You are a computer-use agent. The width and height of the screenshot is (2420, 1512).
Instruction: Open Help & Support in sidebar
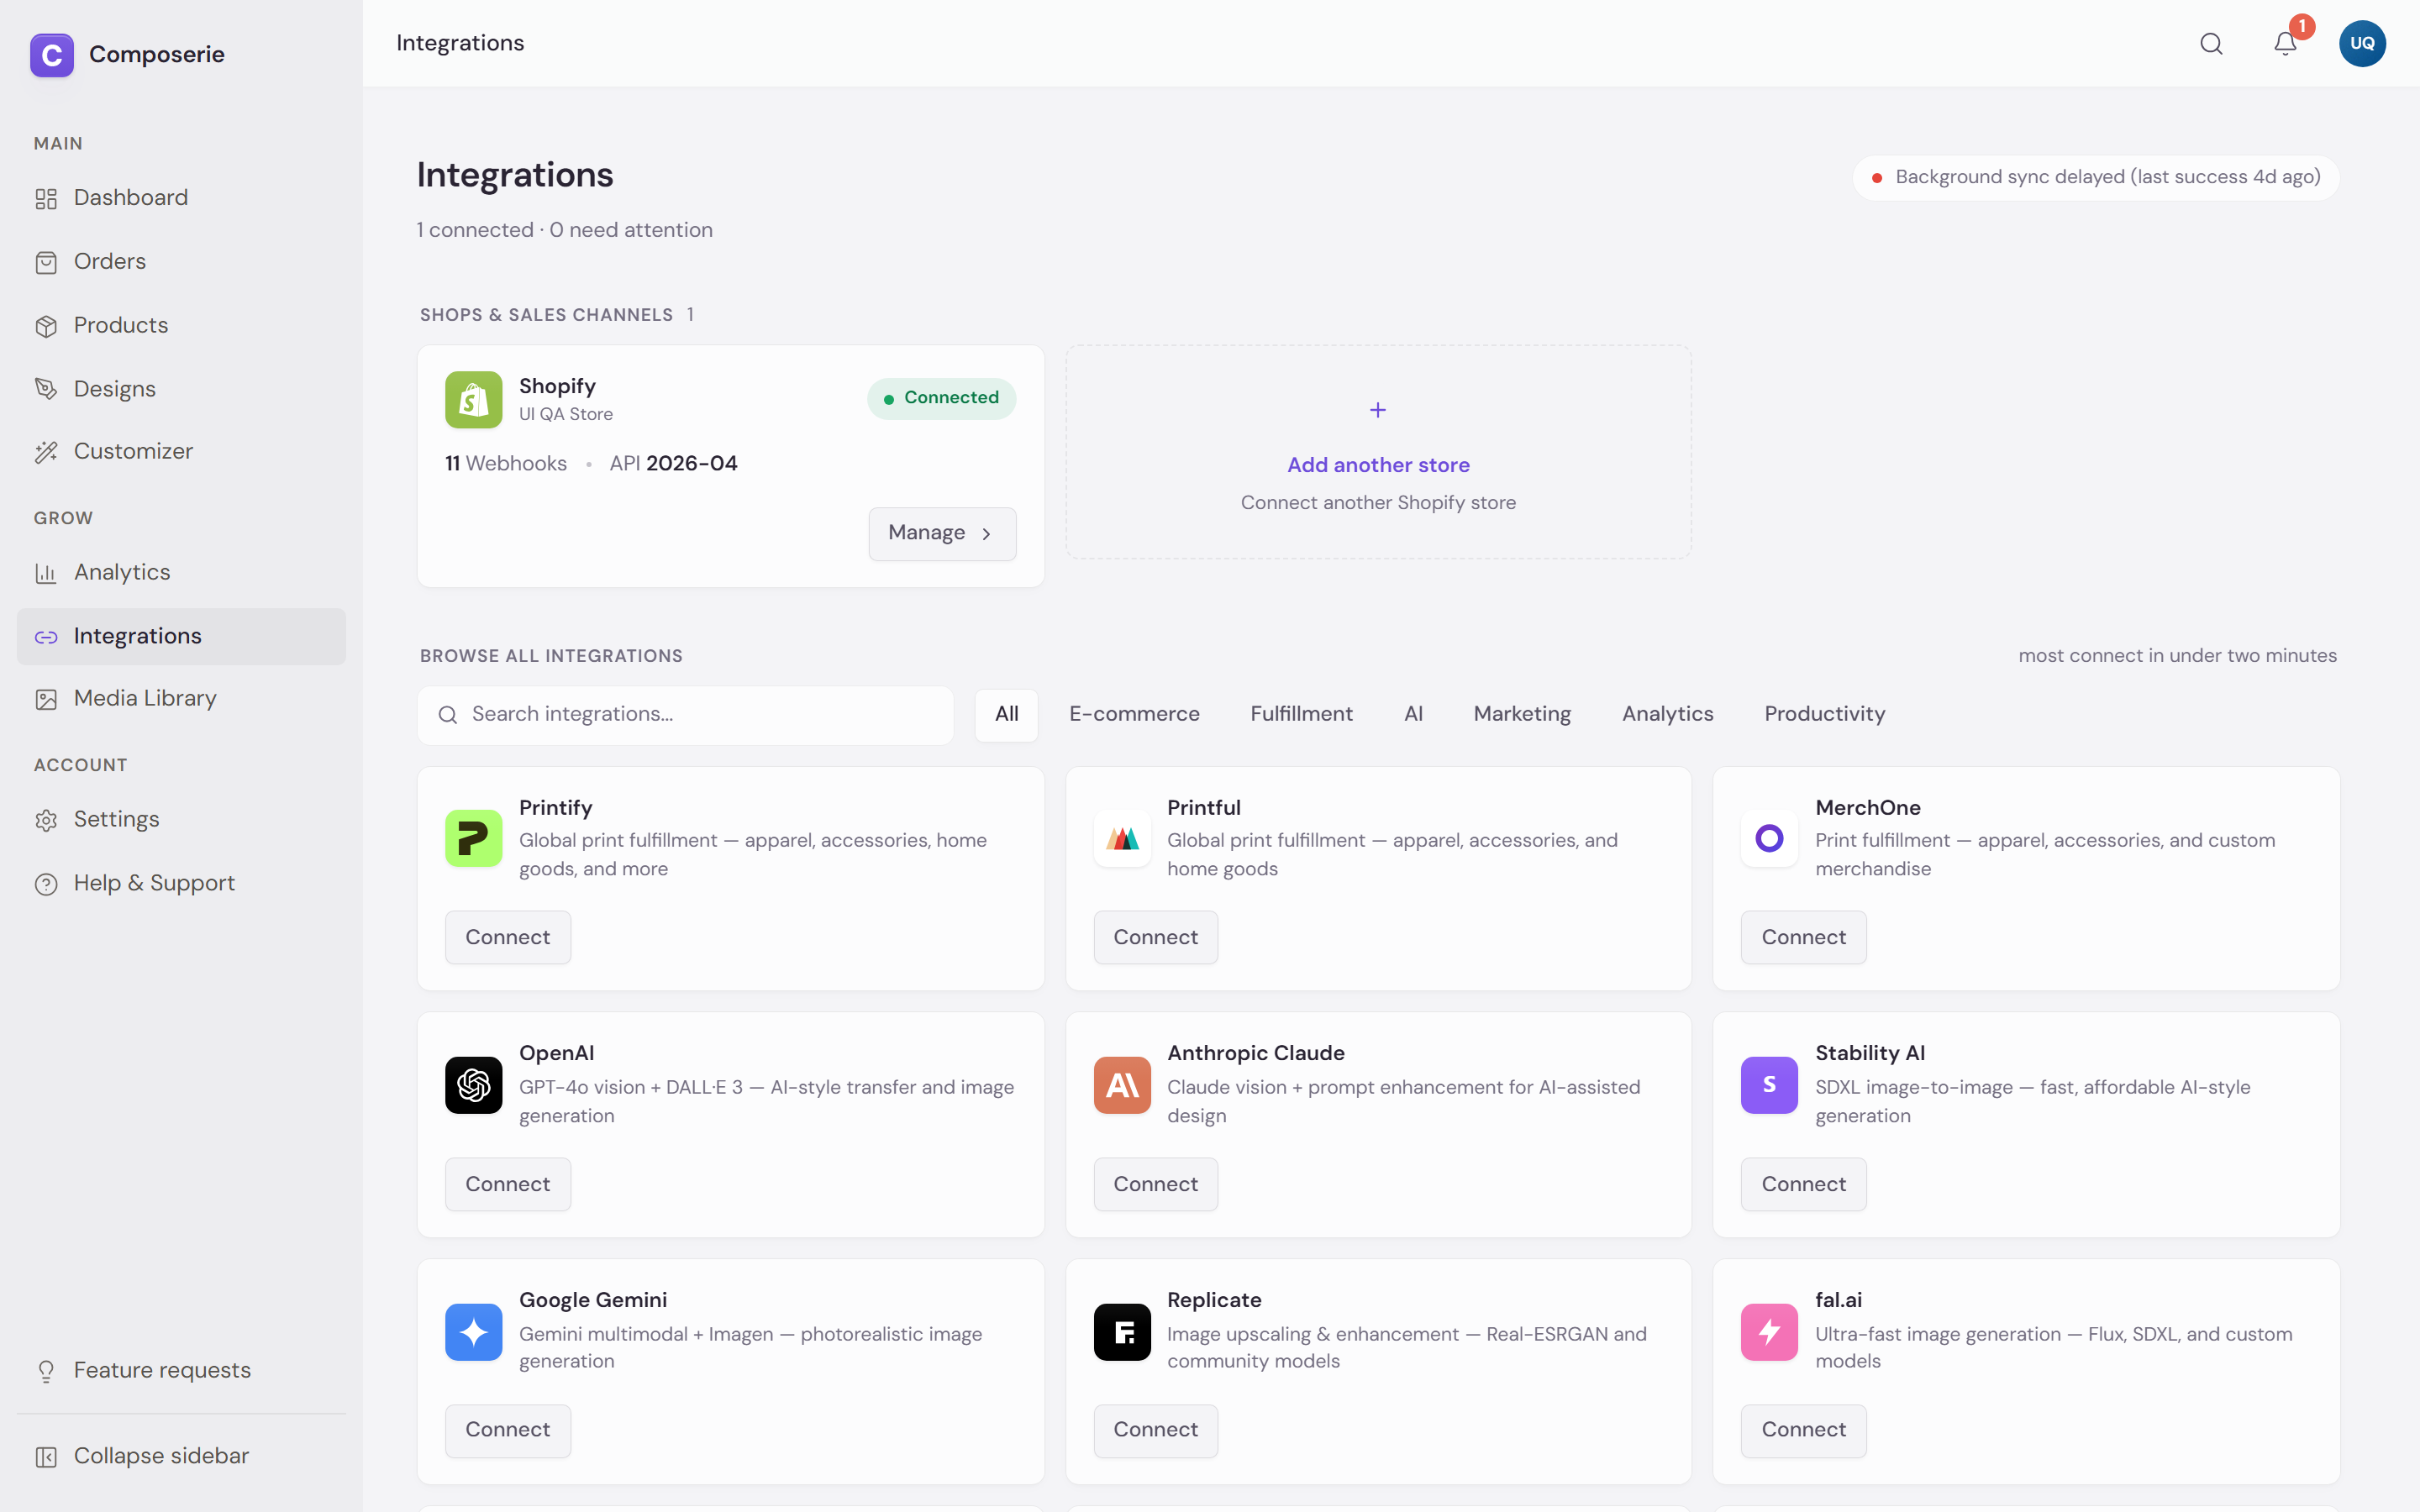coord(181,884)
